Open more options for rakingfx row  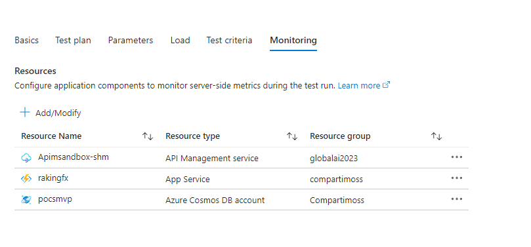456,178
